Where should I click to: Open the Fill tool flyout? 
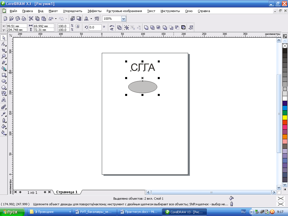click(x=4, y=127)
